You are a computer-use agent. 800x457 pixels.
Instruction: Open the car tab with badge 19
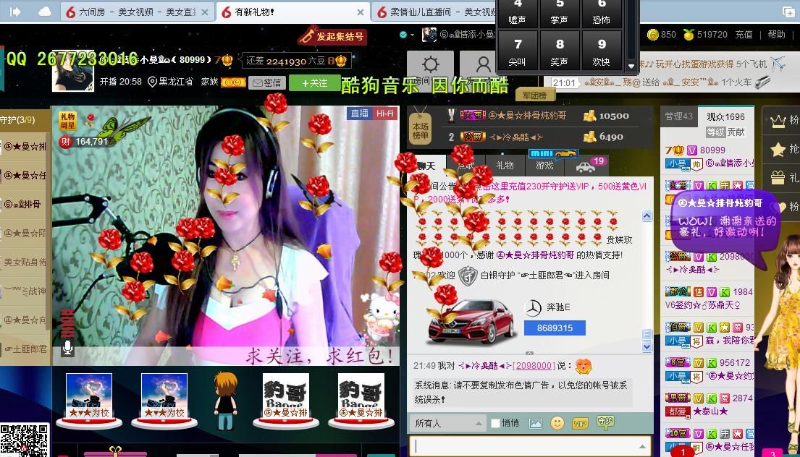[585, 166]
